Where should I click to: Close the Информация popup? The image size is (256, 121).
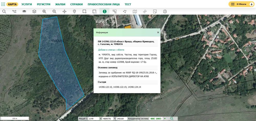pyautogui.click(x=158, y=32)
